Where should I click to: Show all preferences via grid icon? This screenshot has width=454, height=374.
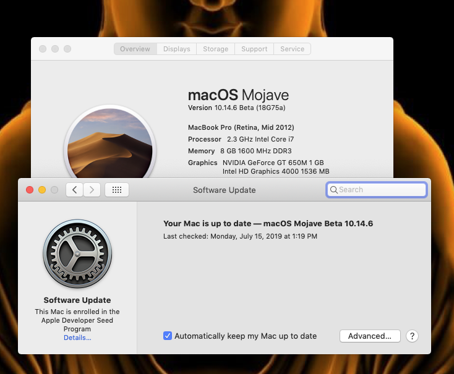coord(117,190)
